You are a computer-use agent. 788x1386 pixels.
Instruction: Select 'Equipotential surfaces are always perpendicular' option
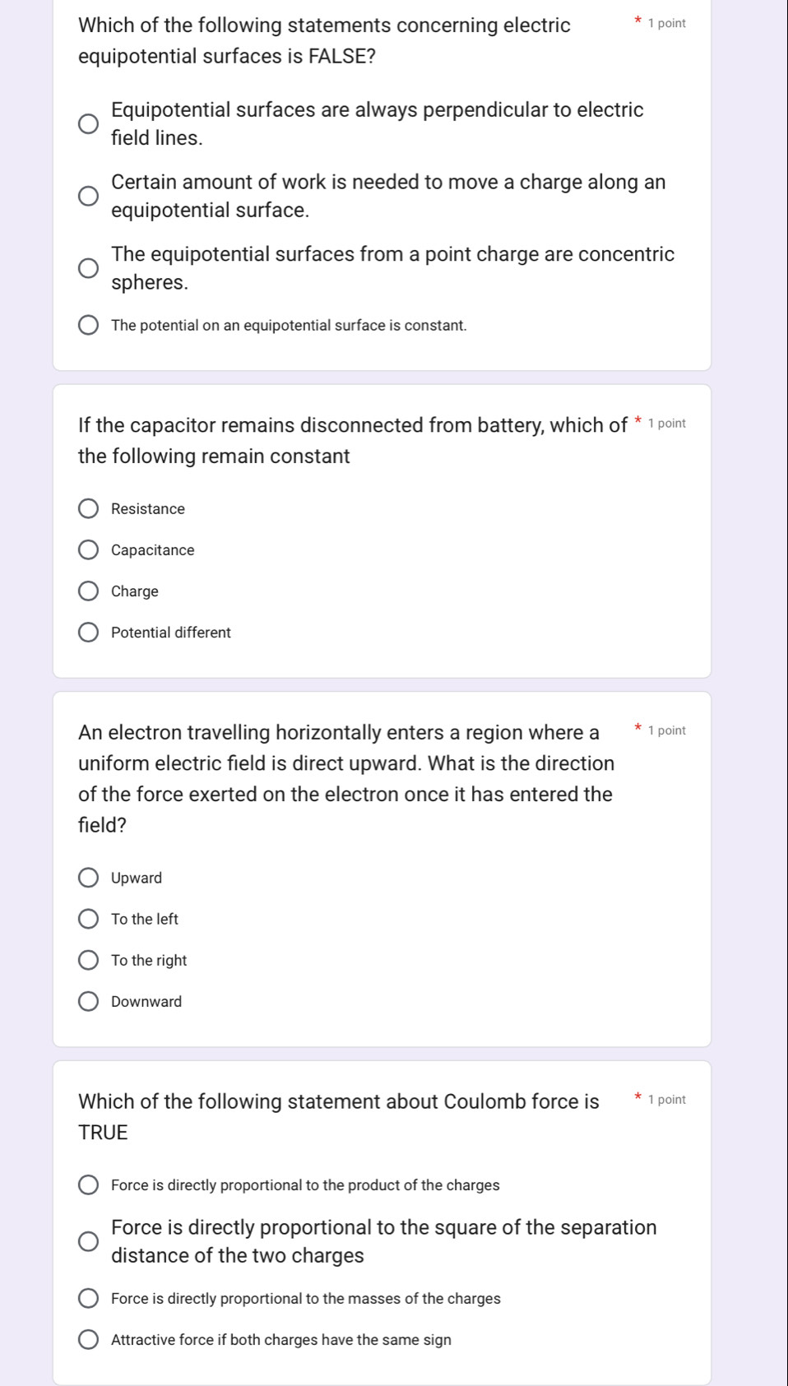pos(88,124)
